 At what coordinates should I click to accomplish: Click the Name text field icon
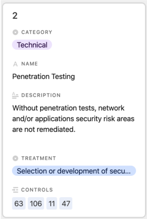click(15, 64)
